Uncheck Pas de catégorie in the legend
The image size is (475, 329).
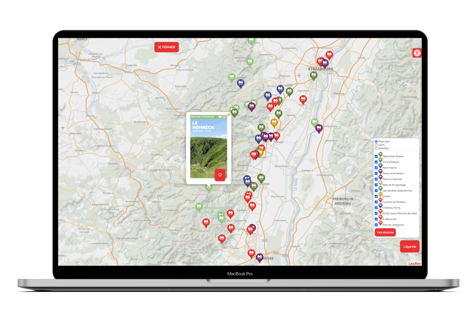point(376,225)
